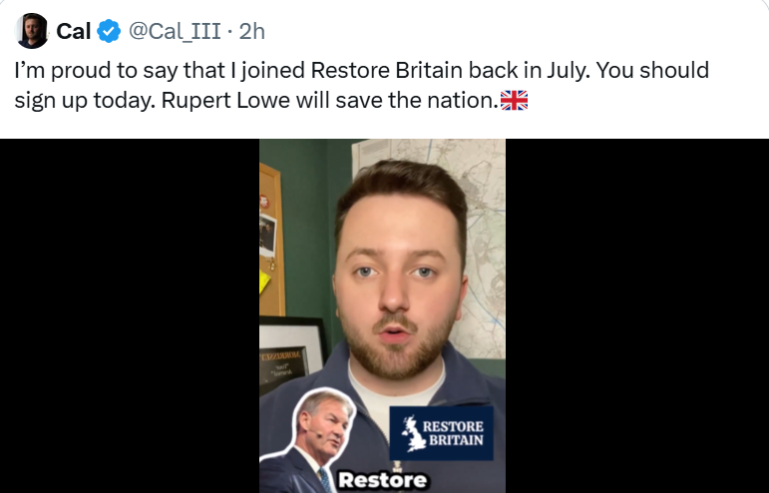Image resolution: width=769 pixels, height=493 pixels.
Task: Click the polaroid photo pinned to the corkboard
Action: point(267,235)
